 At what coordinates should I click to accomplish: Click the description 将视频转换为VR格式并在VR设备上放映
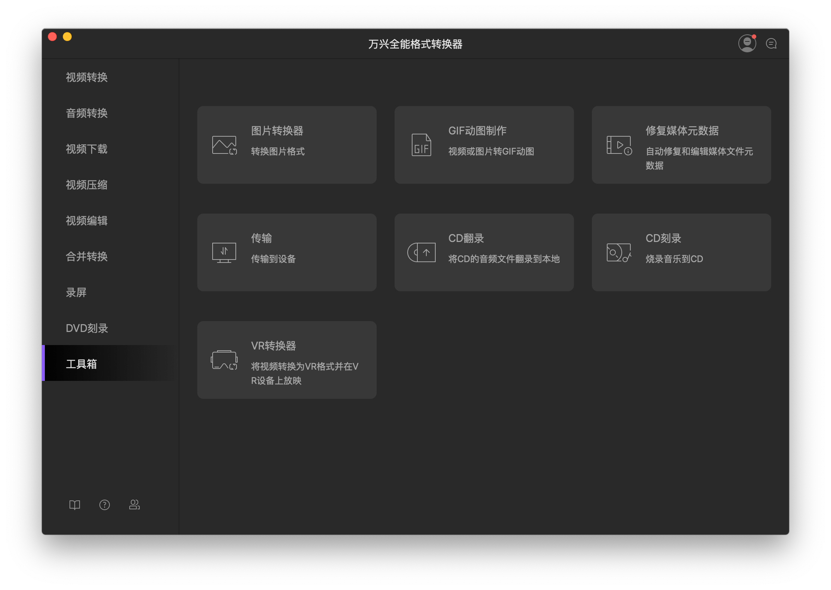click(305, 373)
